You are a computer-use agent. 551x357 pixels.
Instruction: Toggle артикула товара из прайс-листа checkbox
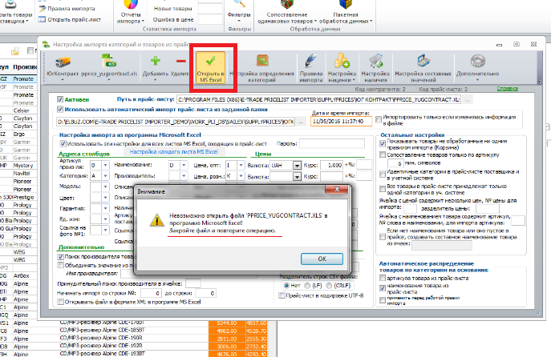pos(383,278)
